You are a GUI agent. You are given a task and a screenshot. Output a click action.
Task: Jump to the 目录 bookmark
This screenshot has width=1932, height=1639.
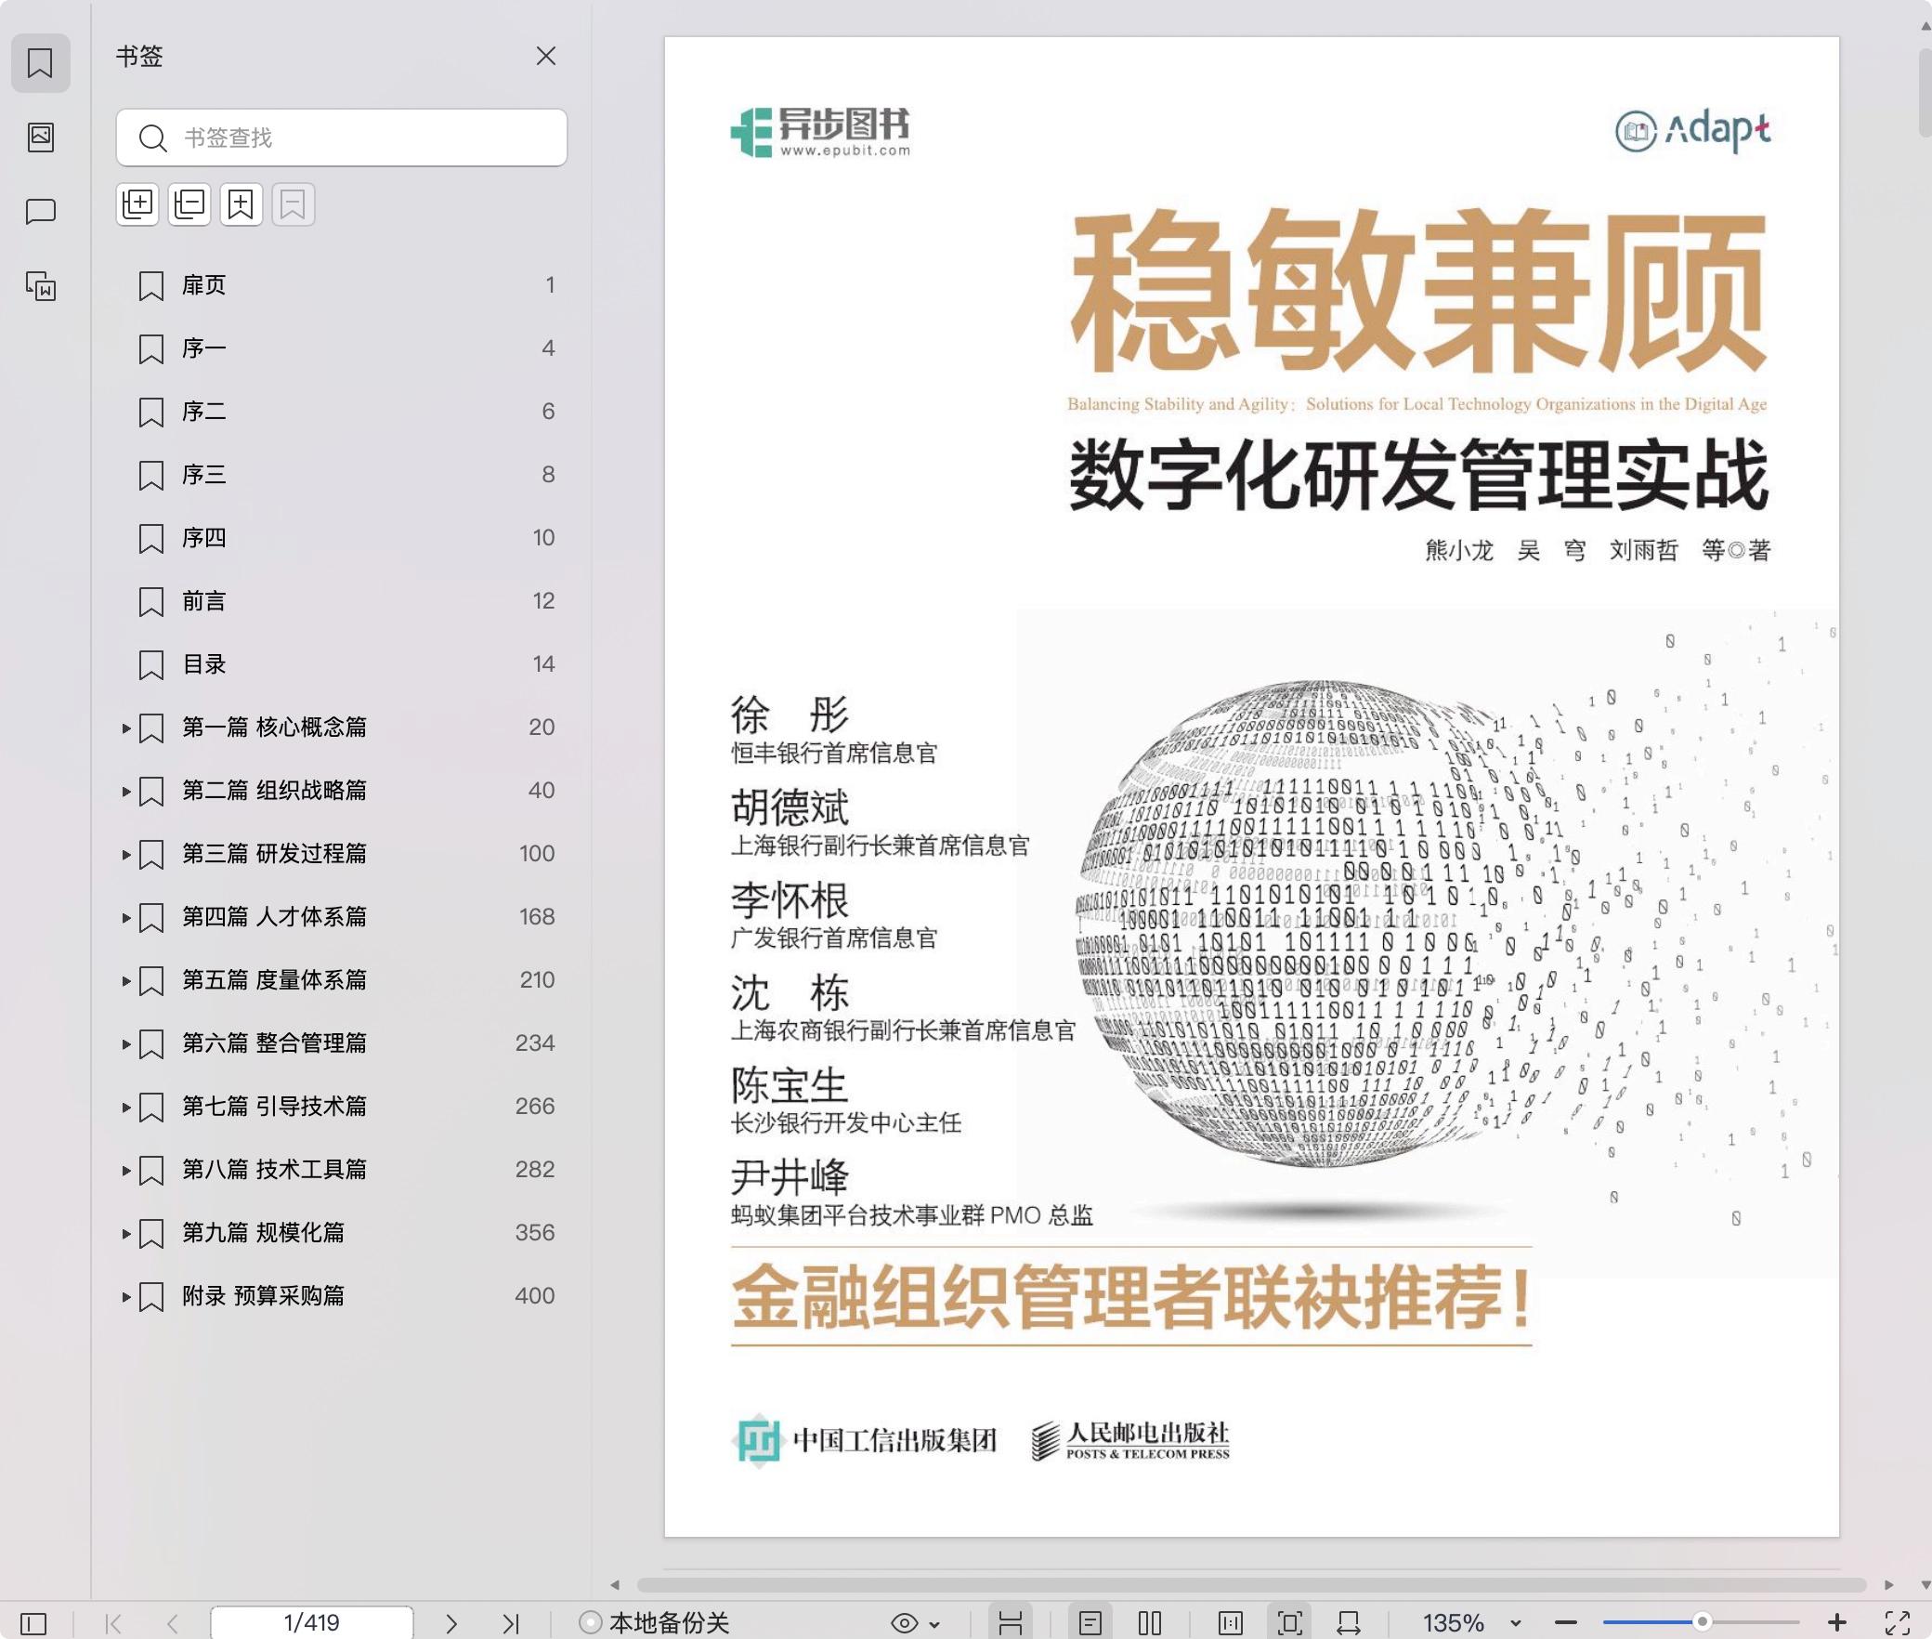[204, 664]
